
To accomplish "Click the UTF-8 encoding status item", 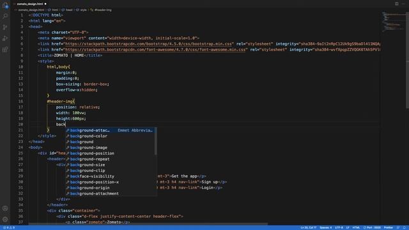I will coord(339,227).
